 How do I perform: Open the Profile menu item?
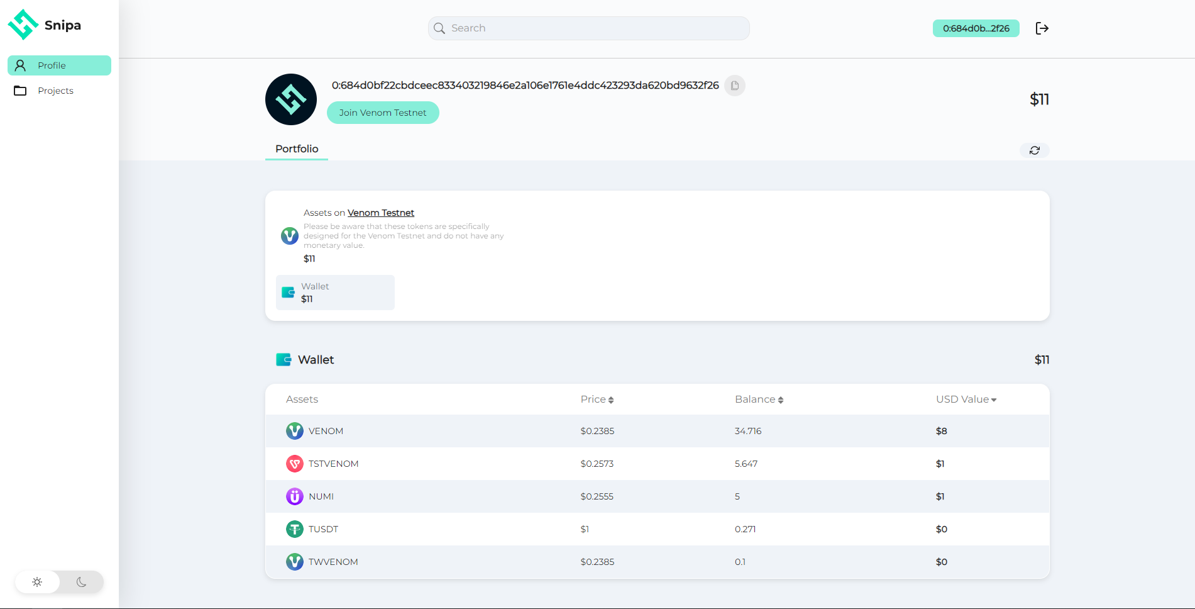59,65
